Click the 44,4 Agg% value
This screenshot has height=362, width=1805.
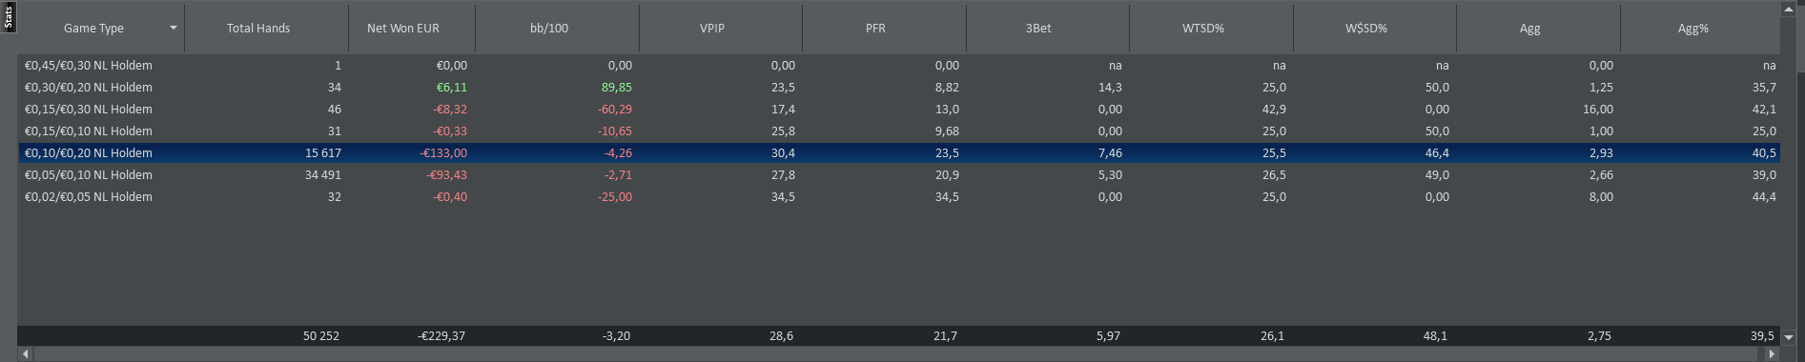[1764, 197]
